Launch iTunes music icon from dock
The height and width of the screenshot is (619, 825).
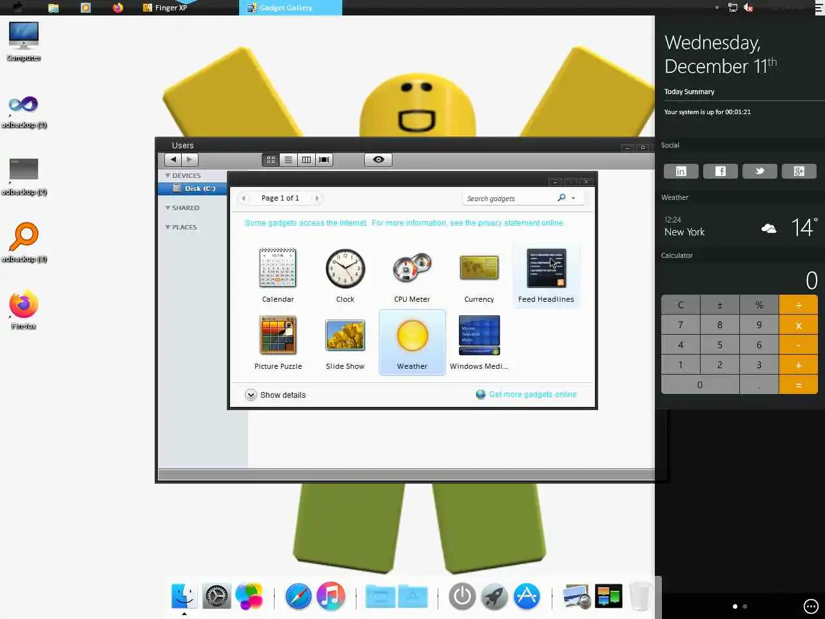tap(331, 596)
